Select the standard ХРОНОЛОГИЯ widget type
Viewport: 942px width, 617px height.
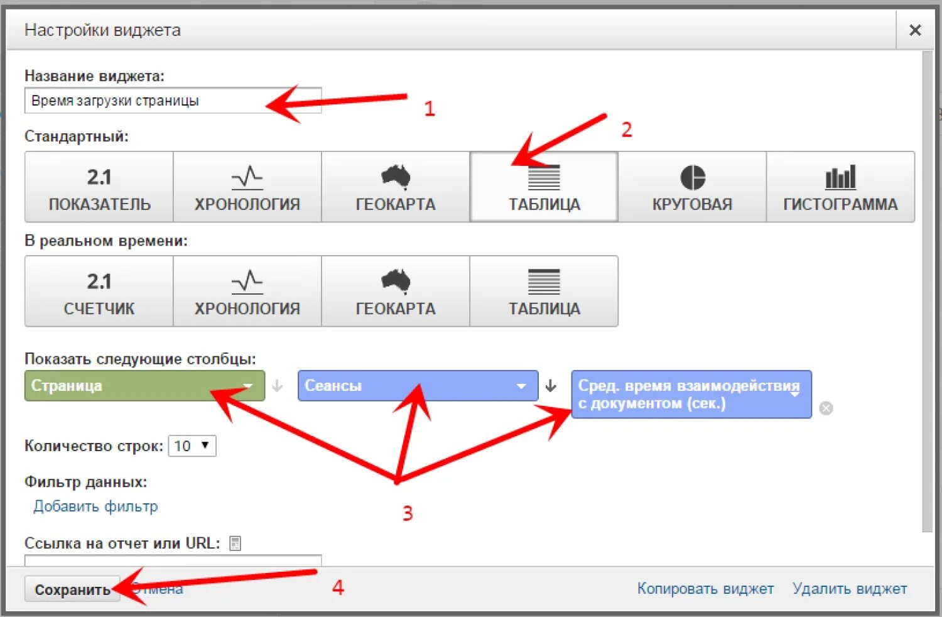(x=247, y=187)
